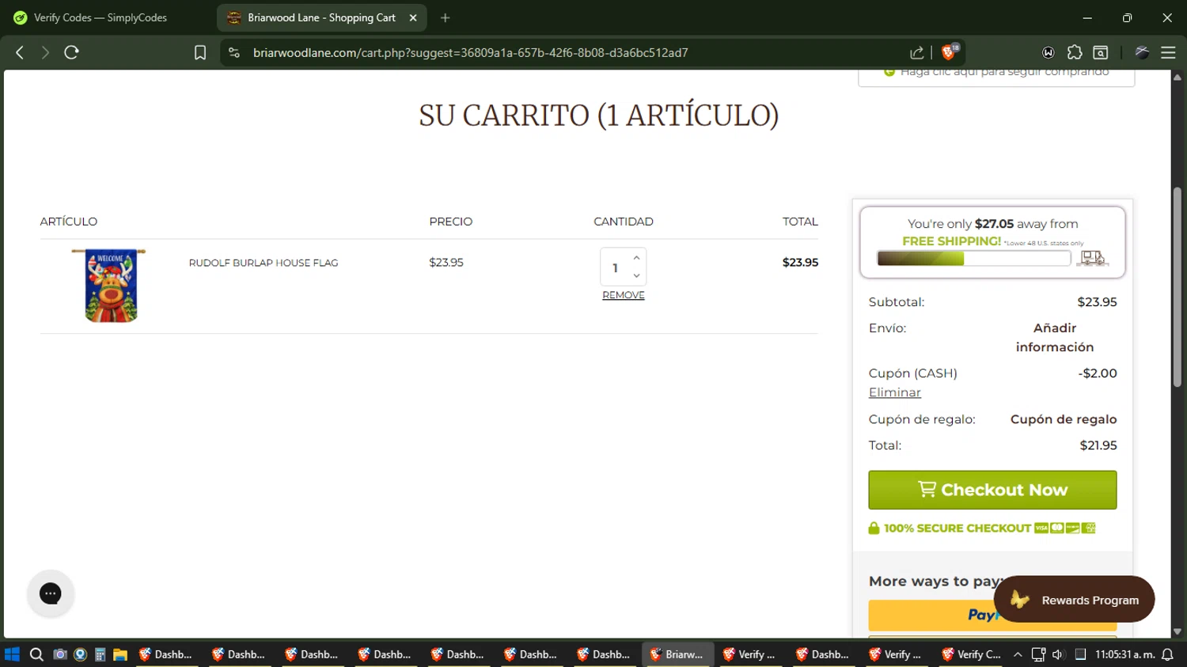Open the sidebar search panel icon

point(1101,52)
